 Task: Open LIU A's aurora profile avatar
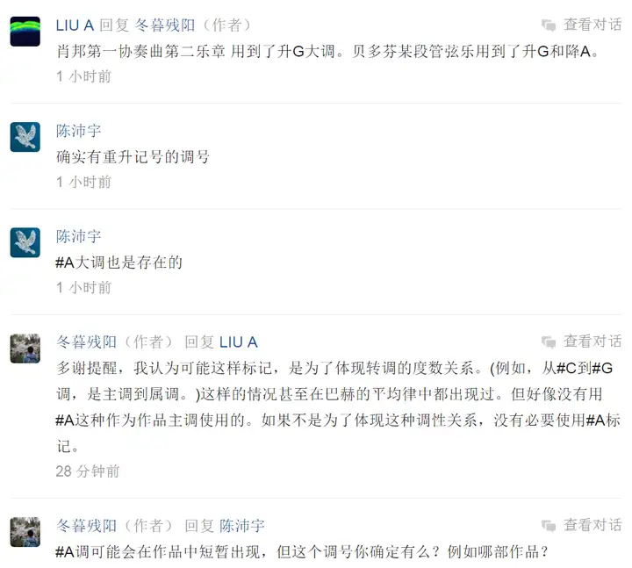[x=25, y=32]
